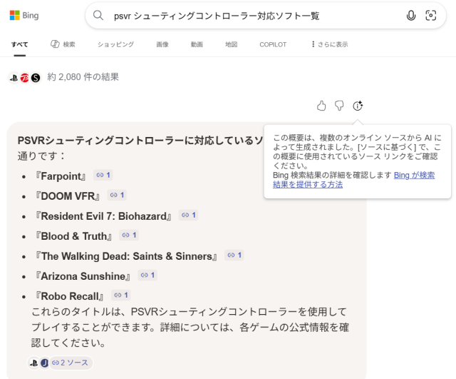Click the AI summary info icon

pos(358,106)
